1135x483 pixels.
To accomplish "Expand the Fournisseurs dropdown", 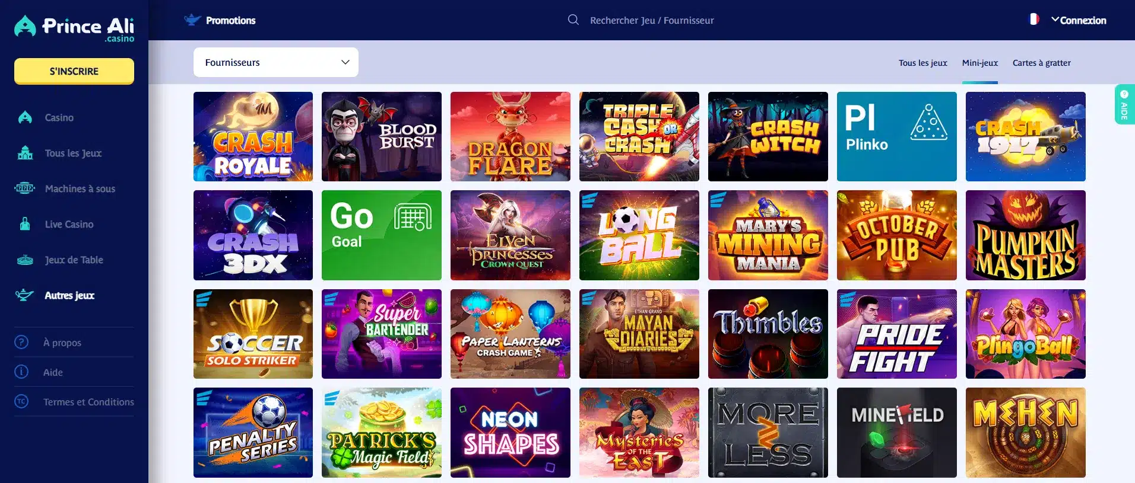I will (276, 62).
